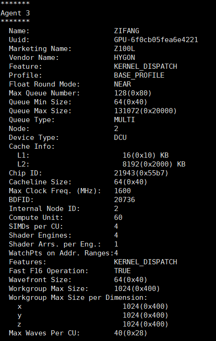The height and width of the screenshot is (341, 216).
Task: Click 'KERNEL_DISPATCH' in the Feature row
Action: click(x=145, y=66)
